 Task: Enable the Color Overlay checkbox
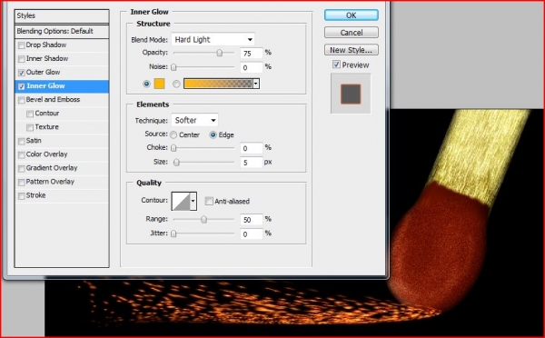(22, 154)
